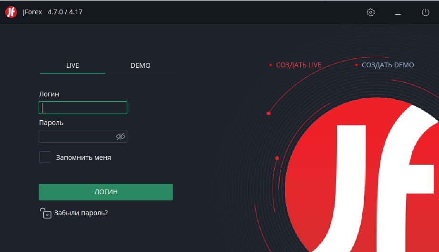Click the Запомнить меня label text
The height and width of the screenshot is (252, 439).
[83, 157]
